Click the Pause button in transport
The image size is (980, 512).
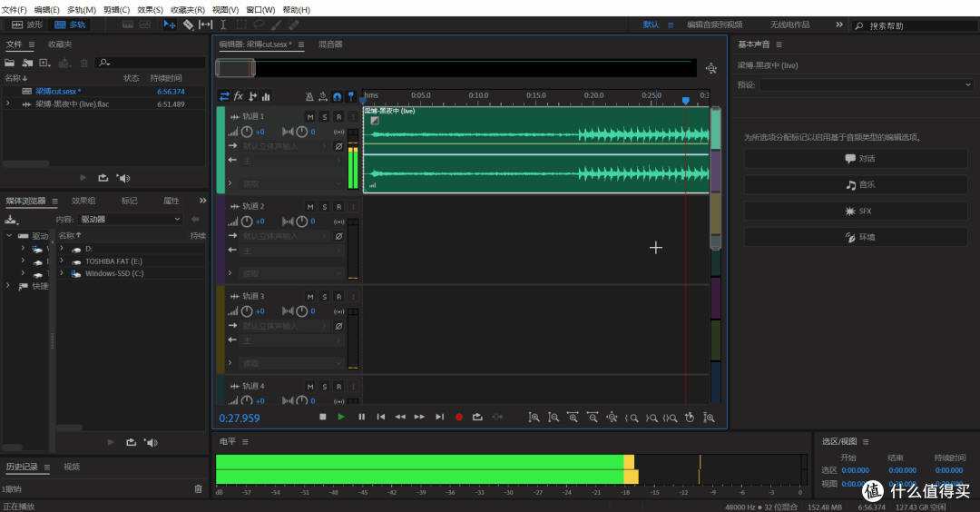tap(361, 417)
